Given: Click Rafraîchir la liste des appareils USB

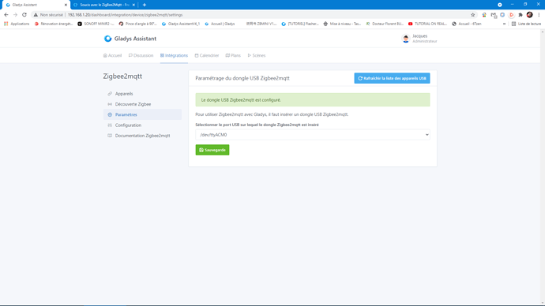Looking at the screenshot, I should coord(392,78).
